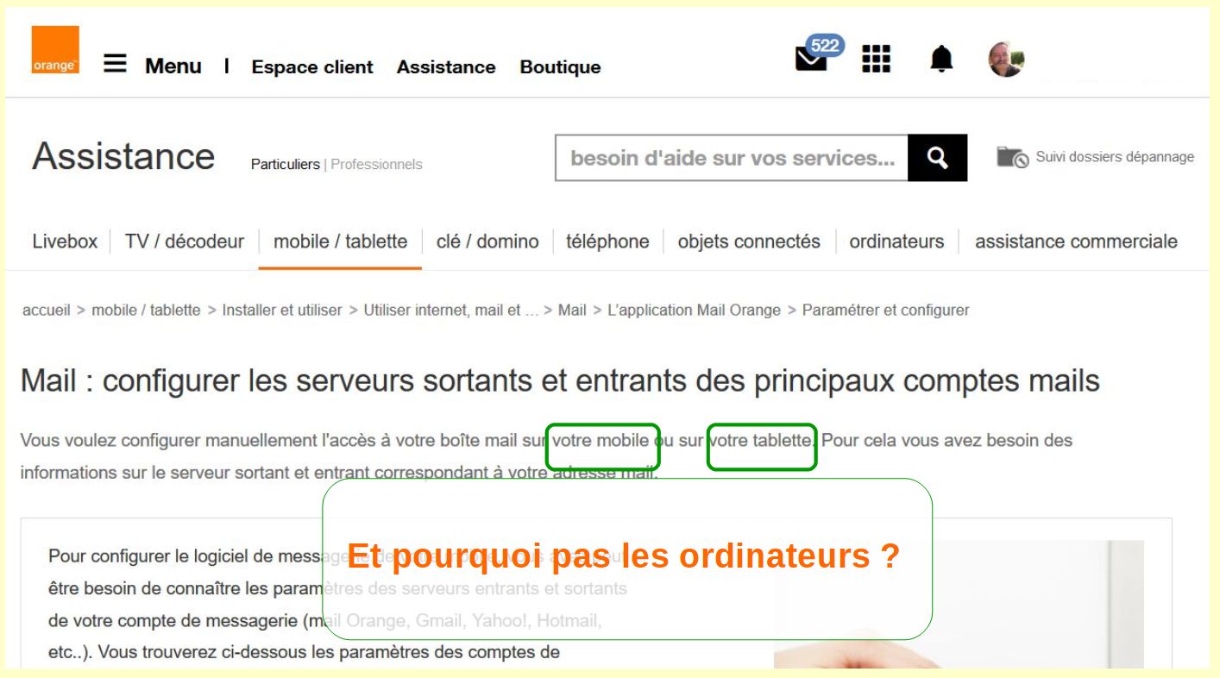Switch to Professionnels link
1220x678 pixels.
click(x=377, y=164)
